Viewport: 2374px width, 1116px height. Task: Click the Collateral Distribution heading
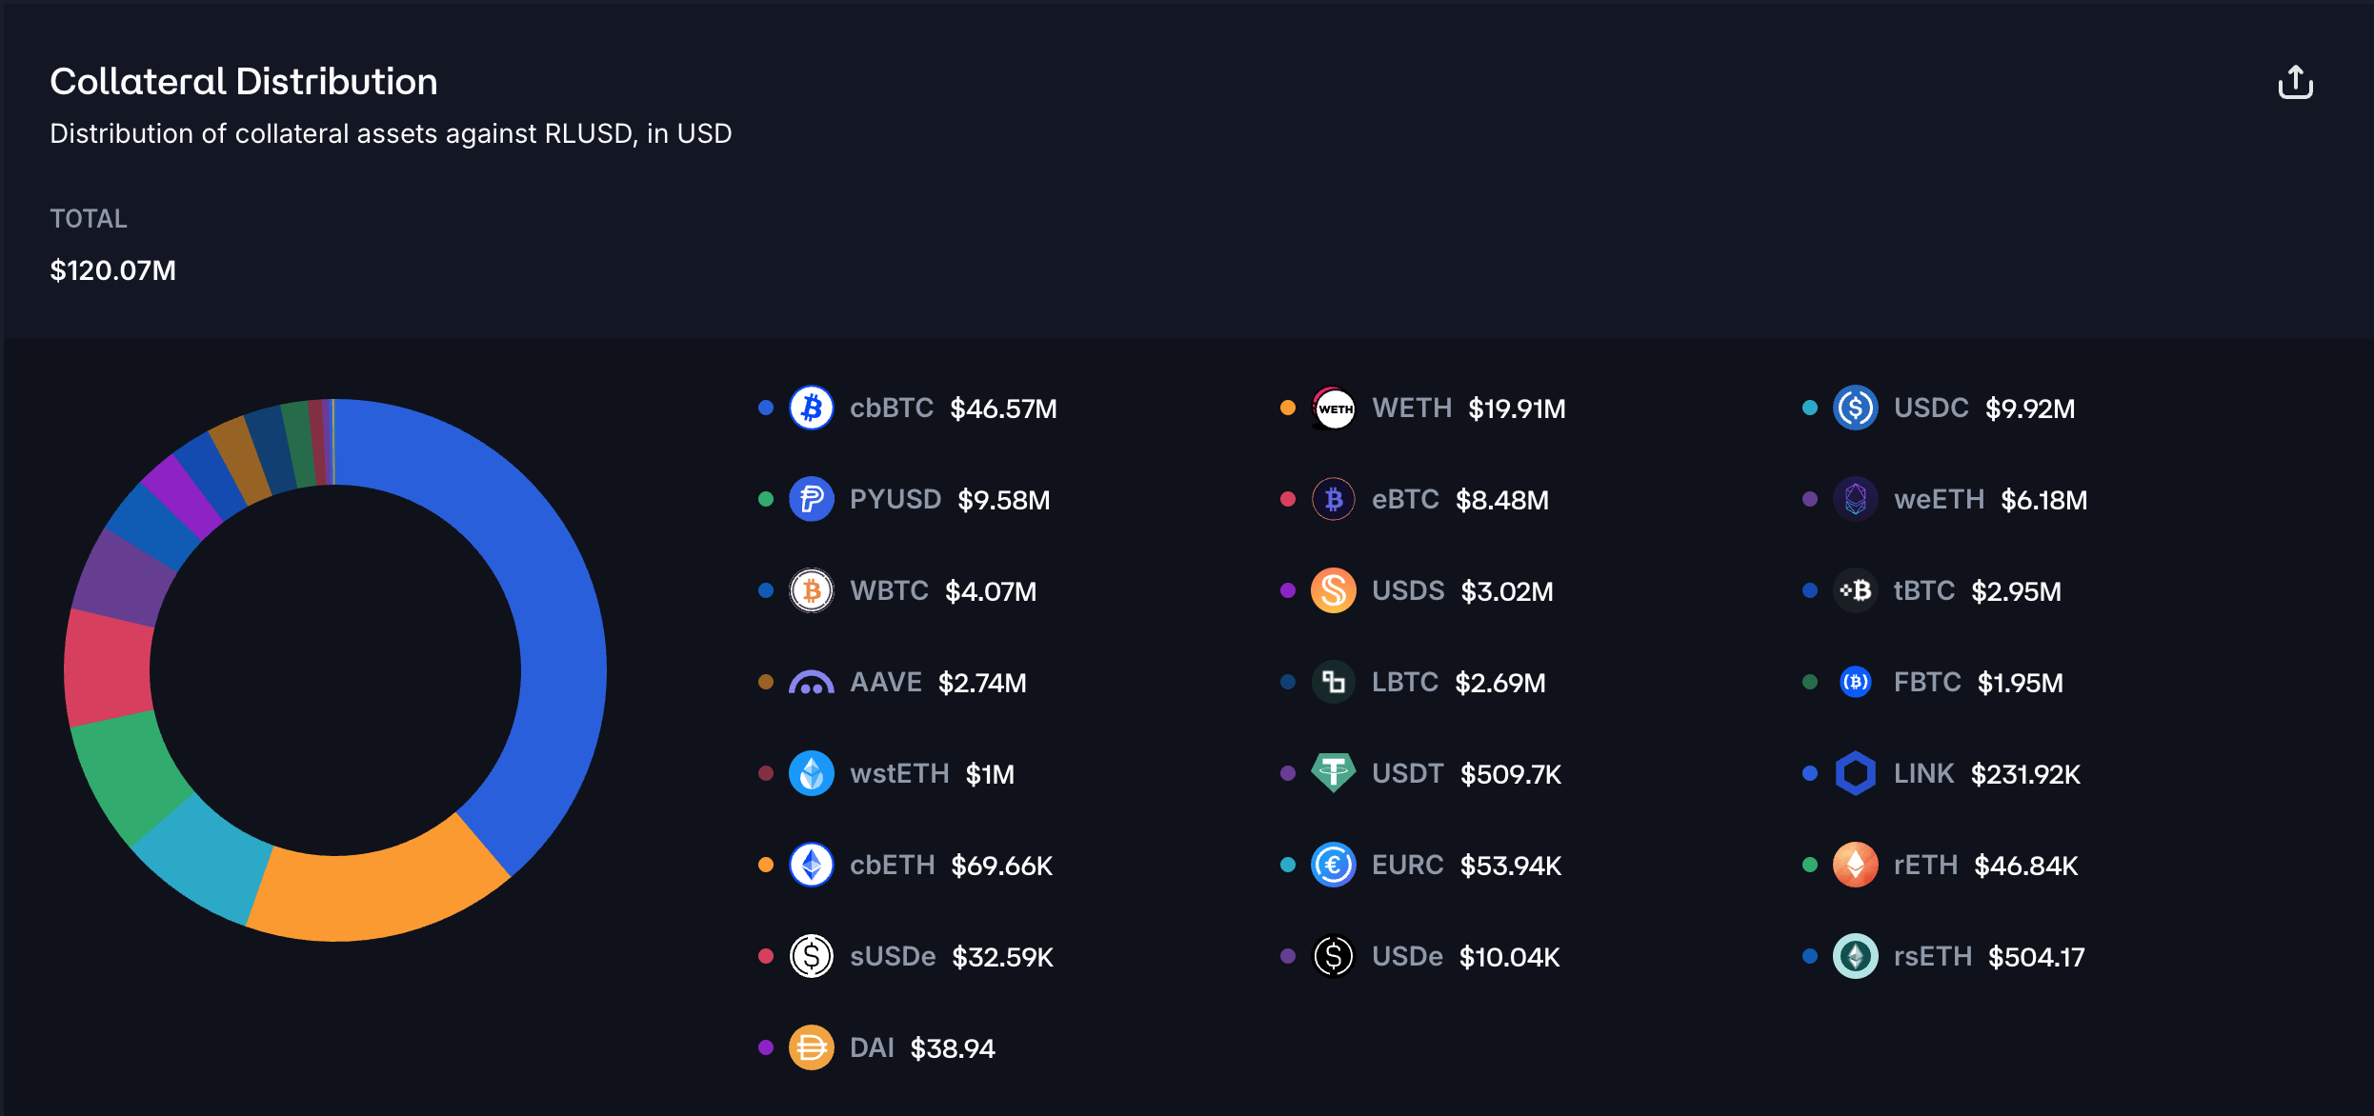(243, 82)
